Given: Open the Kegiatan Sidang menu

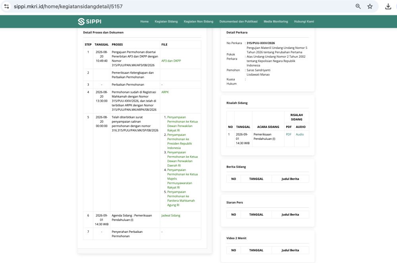Looking at the screenshot, I should point(166,21).
